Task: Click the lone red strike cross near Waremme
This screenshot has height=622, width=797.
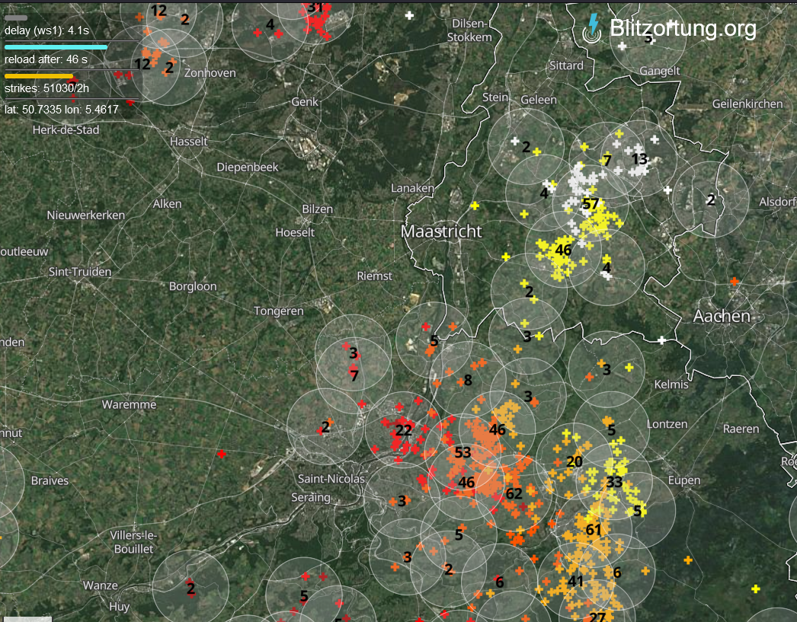Action: coord(221,454)
